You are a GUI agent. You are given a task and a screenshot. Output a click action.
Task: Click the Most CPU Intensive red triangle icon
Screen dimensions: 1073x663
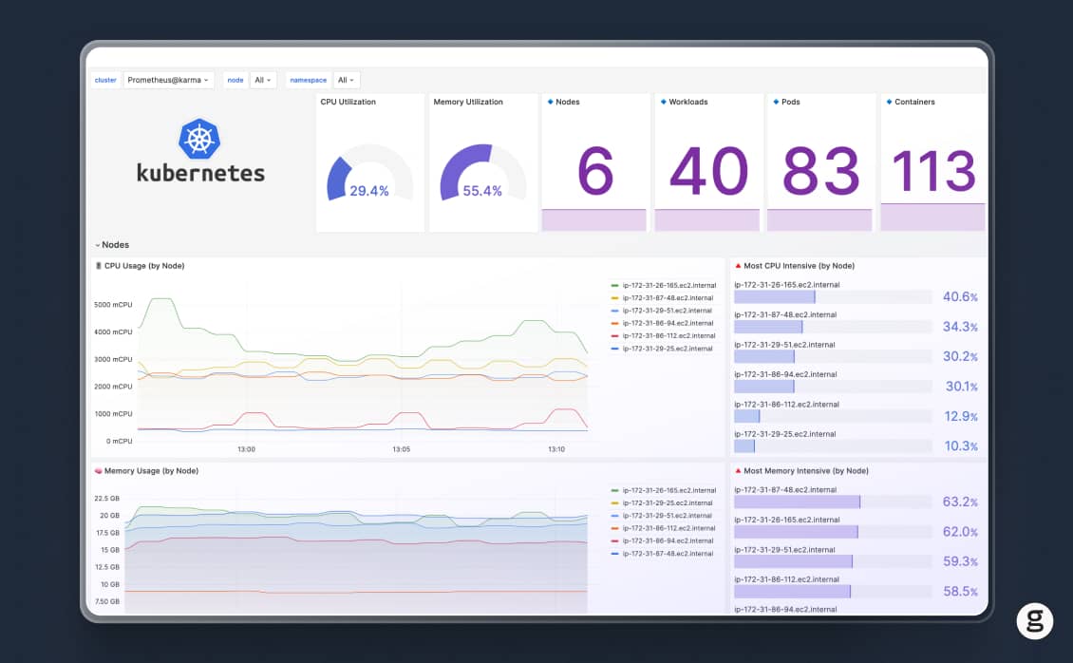point(738,265)
